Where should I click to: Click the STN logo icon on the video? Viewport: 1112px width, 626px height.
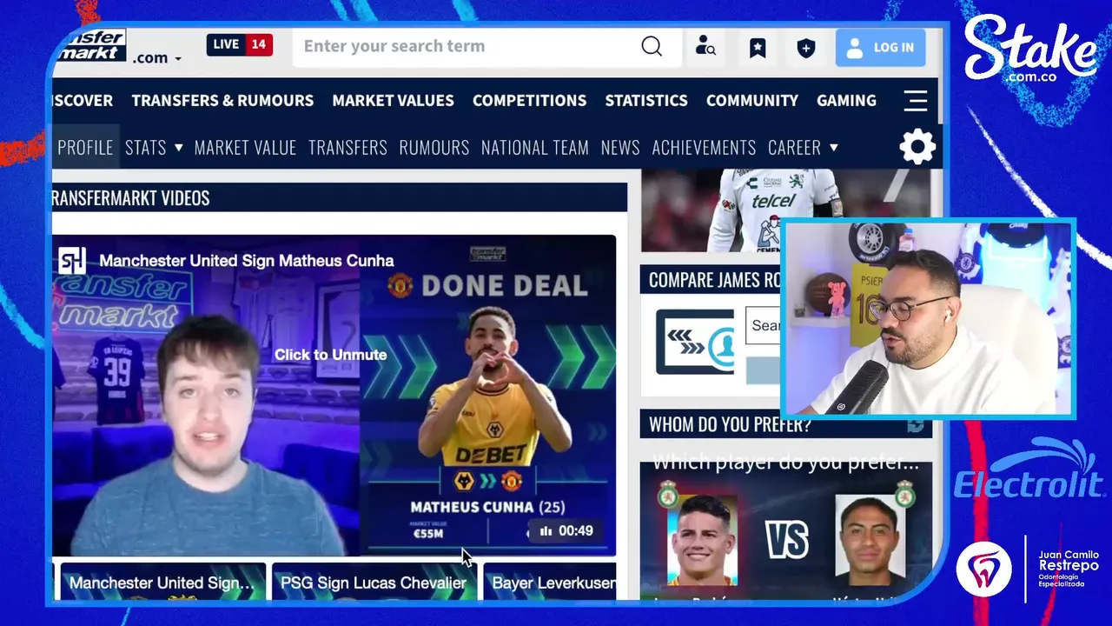pos(72,260)
